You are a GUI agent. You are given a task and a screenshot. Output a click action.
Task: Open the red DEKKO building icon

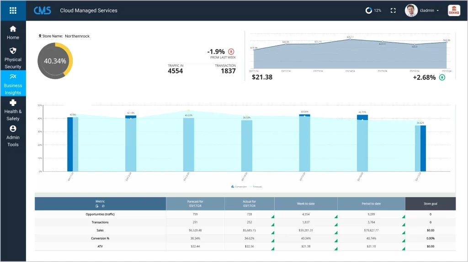coord(454,10)
